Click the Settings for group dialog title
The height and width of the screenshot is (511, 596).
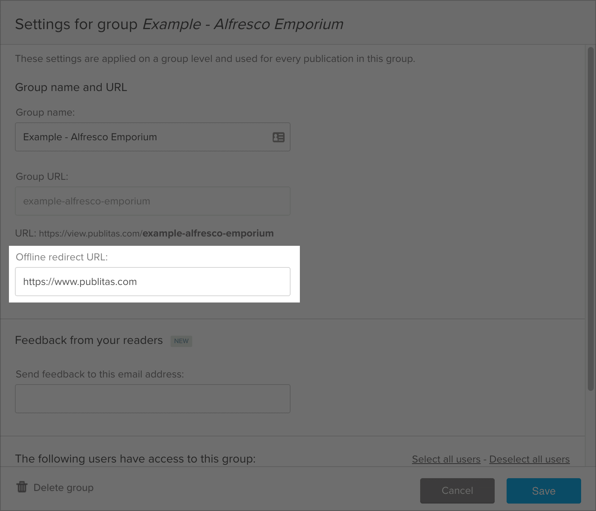179,23
